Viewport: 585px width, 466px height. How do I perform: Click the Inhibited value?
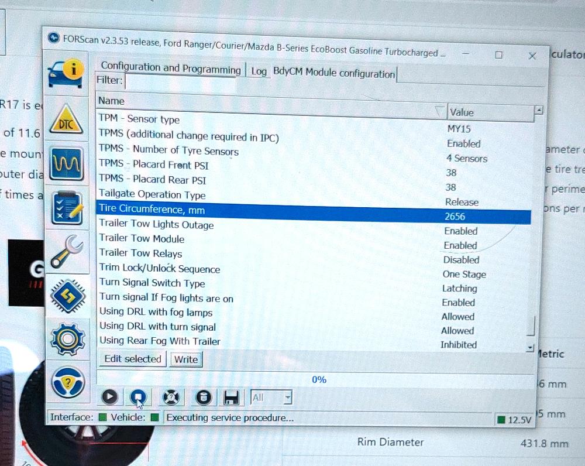point(459,345)
